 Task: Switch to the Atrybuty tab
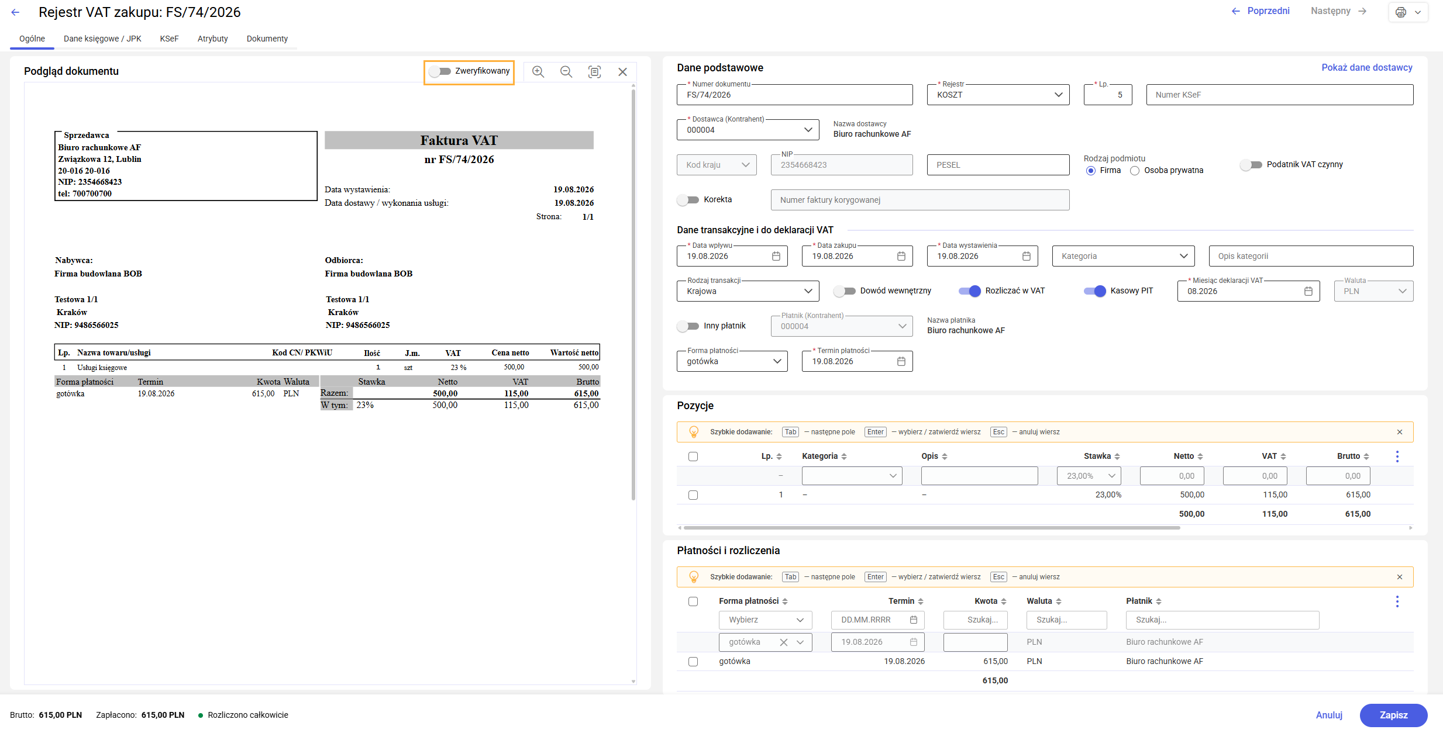pyautogui.click(x=212, y=39)
